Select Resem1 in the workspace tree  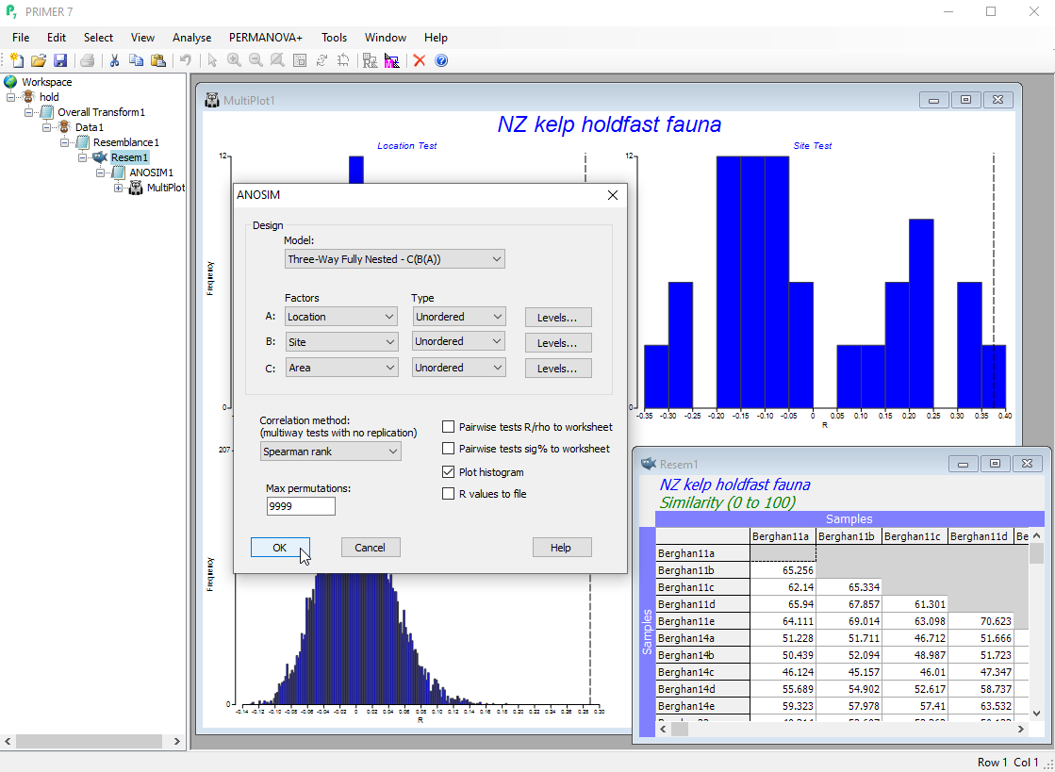click(x=129, y=157)
